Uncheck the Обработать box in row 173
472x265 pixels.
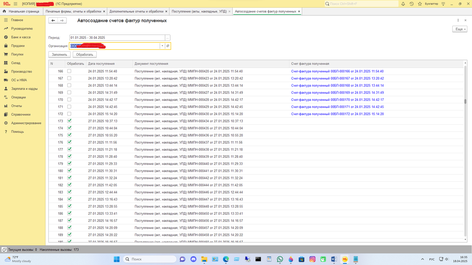click(69, 121)
